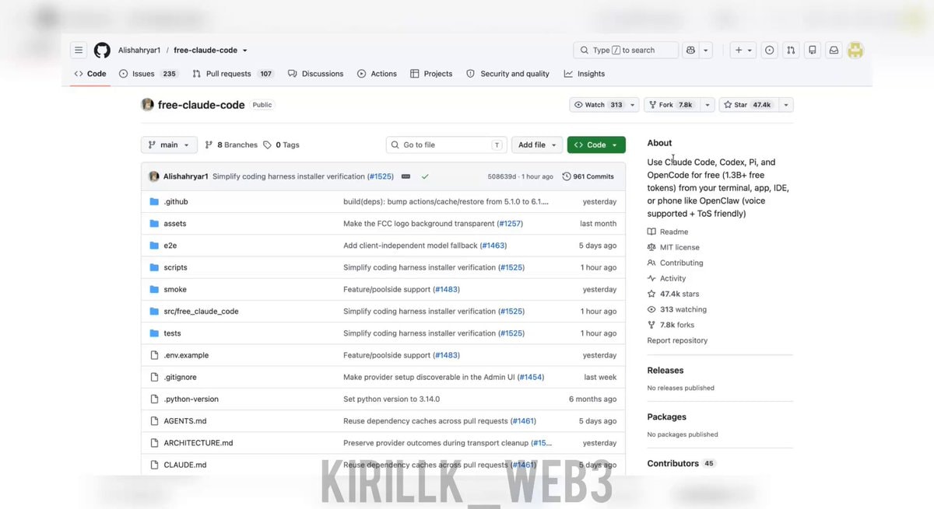Expand commit message ellipsis button

point(406,176)
